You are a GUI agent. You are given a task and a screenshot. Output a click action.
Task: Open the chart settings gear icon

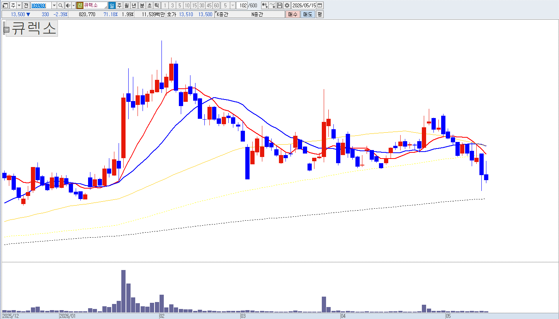coord(287,5)
